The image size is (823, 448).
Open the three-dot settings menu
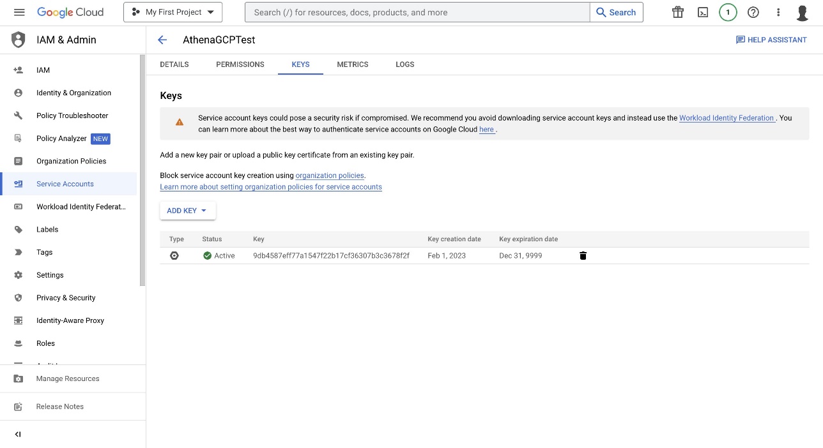778,12
